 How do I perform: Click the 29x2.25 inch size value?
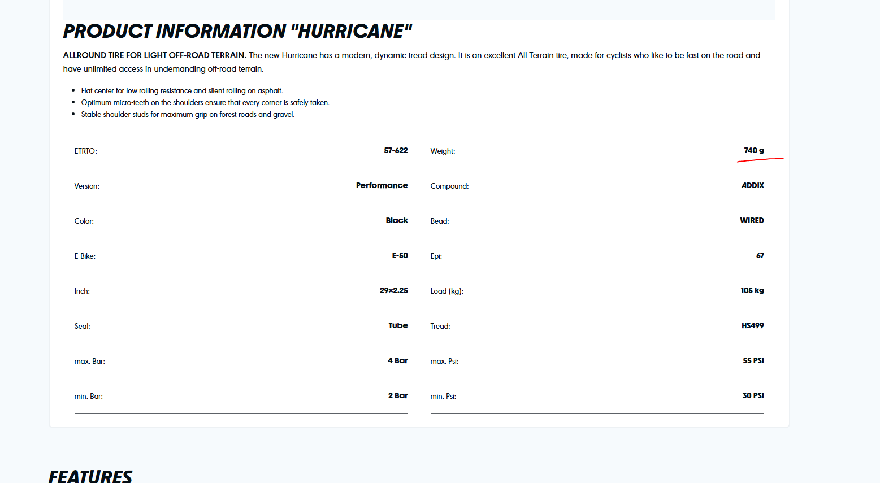pos(393,290)
